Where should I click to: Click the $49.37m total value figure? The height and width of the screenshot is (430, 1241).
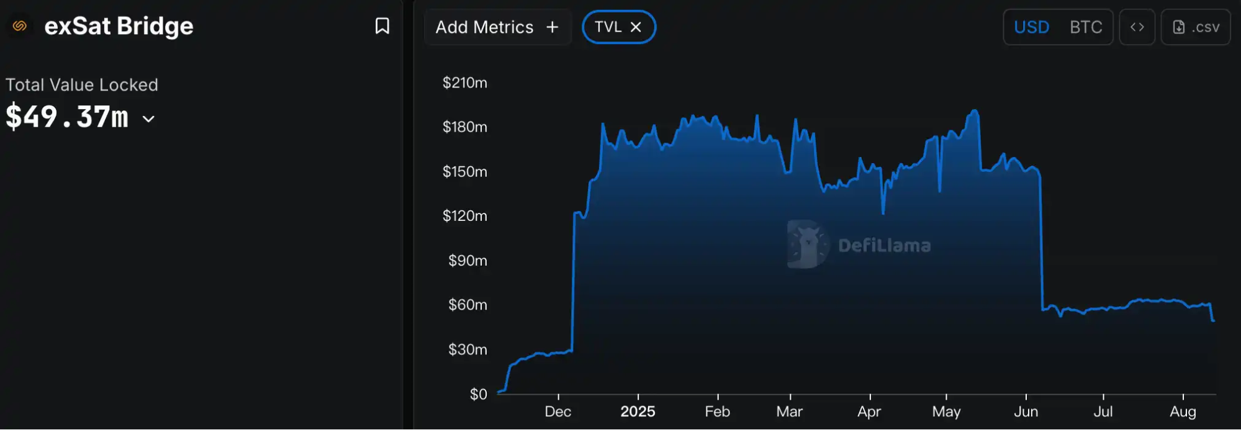(67, 117)
